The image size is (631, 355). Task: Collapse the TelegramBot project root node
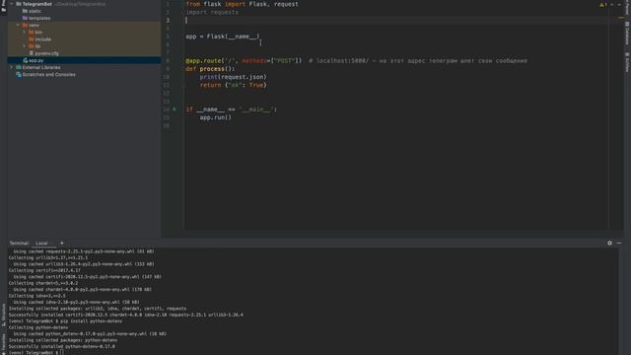coord(12,4)
